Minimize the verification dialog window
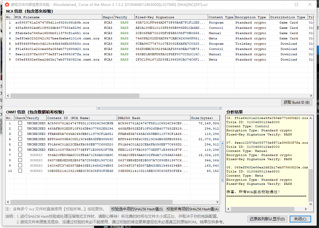Screen dimensions: 319x228 click(x=283, y=5)
